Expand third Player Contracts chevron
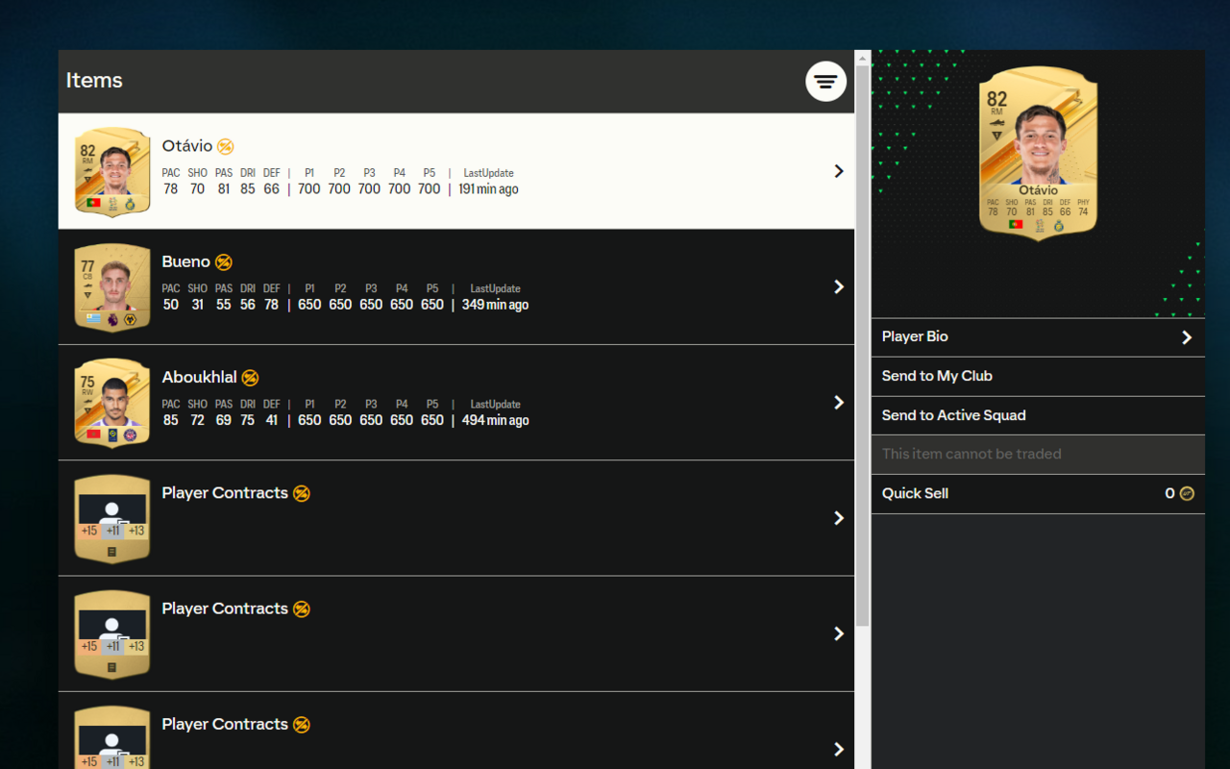1230x769 pixels. tap(839, 749)
